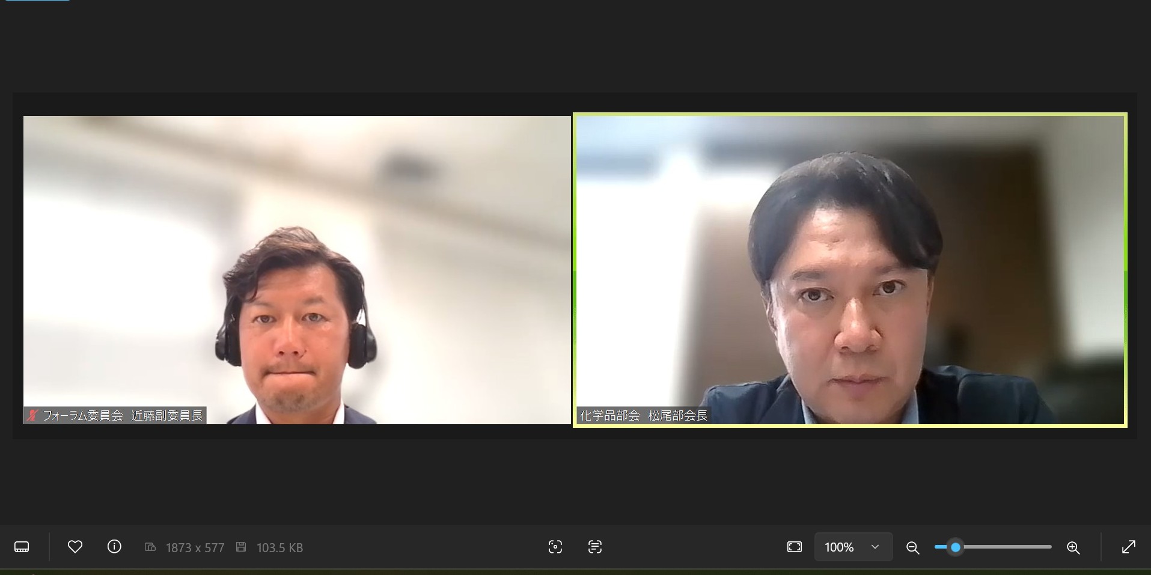The height and width of the screenshot is (575, 1151).
Task: Click Kondo's video tile on the left
Action: tap(297, 269)
